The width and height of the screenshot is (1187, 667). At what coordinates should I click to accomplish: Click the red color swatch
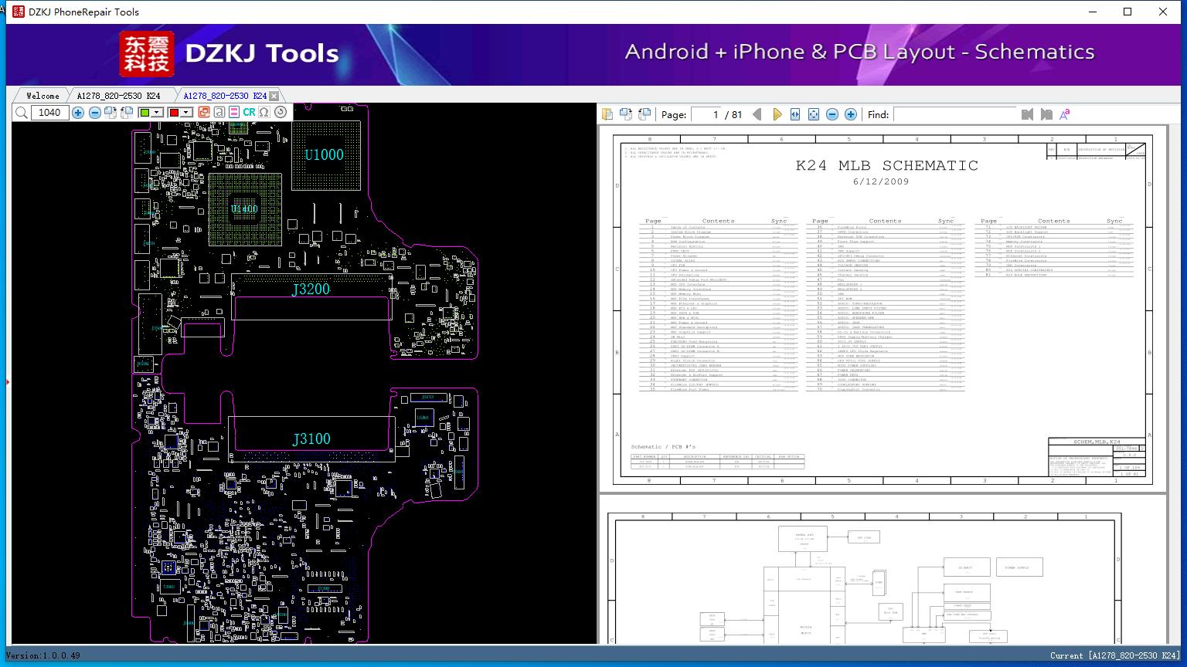tap(174, 113)
